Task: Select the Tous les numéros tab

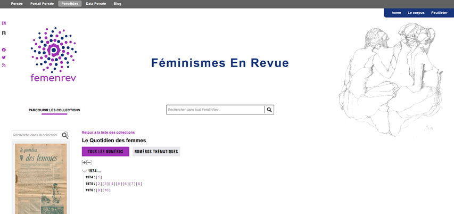Action: [x=105, y=152]
